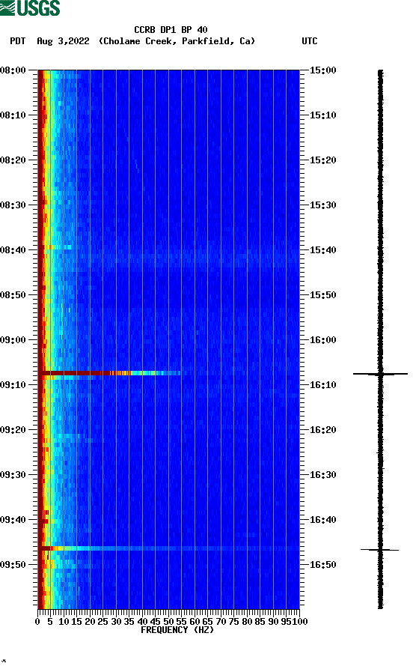Click the 08:30 PDT time label

tap(13, 205)
